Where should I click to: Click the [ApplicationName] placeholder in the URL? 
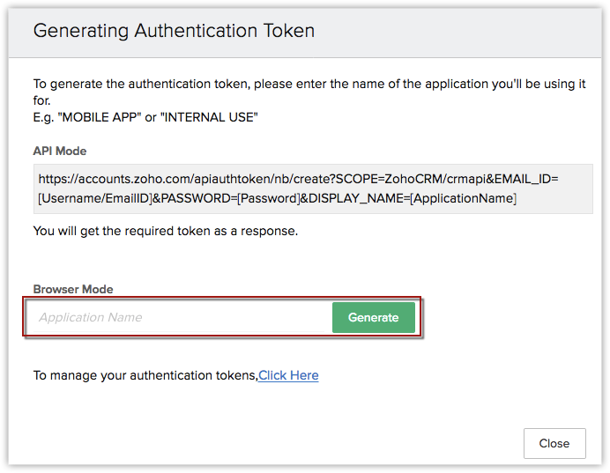(x=463, y=198)
